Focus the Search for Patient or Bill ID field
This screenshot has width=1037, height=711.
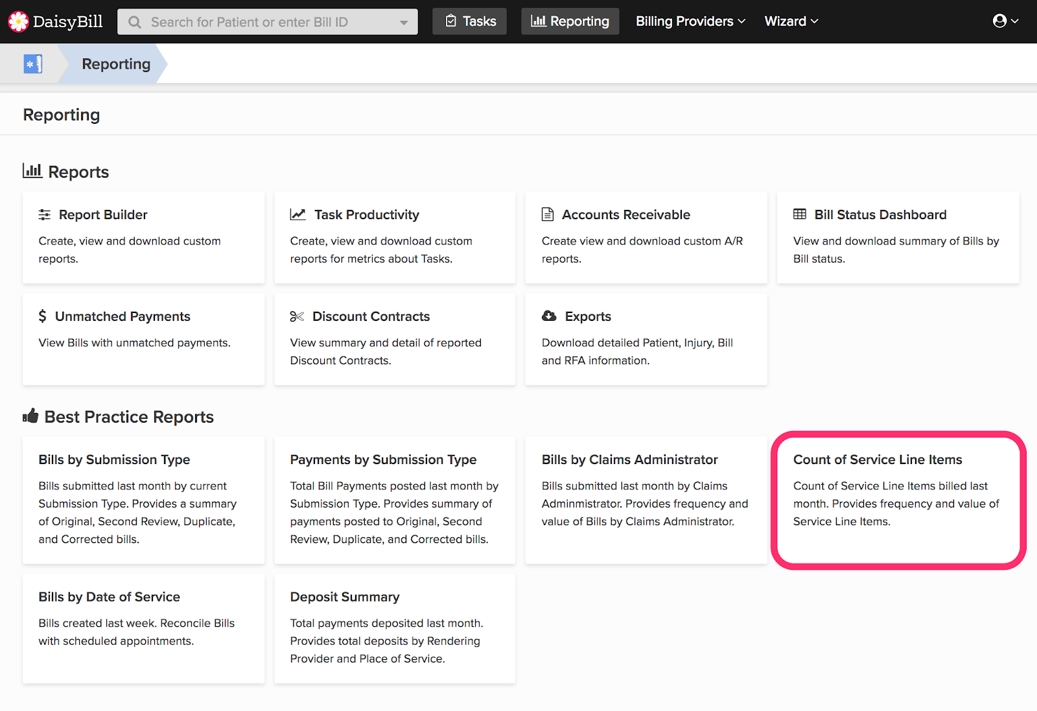coord(268,22)
